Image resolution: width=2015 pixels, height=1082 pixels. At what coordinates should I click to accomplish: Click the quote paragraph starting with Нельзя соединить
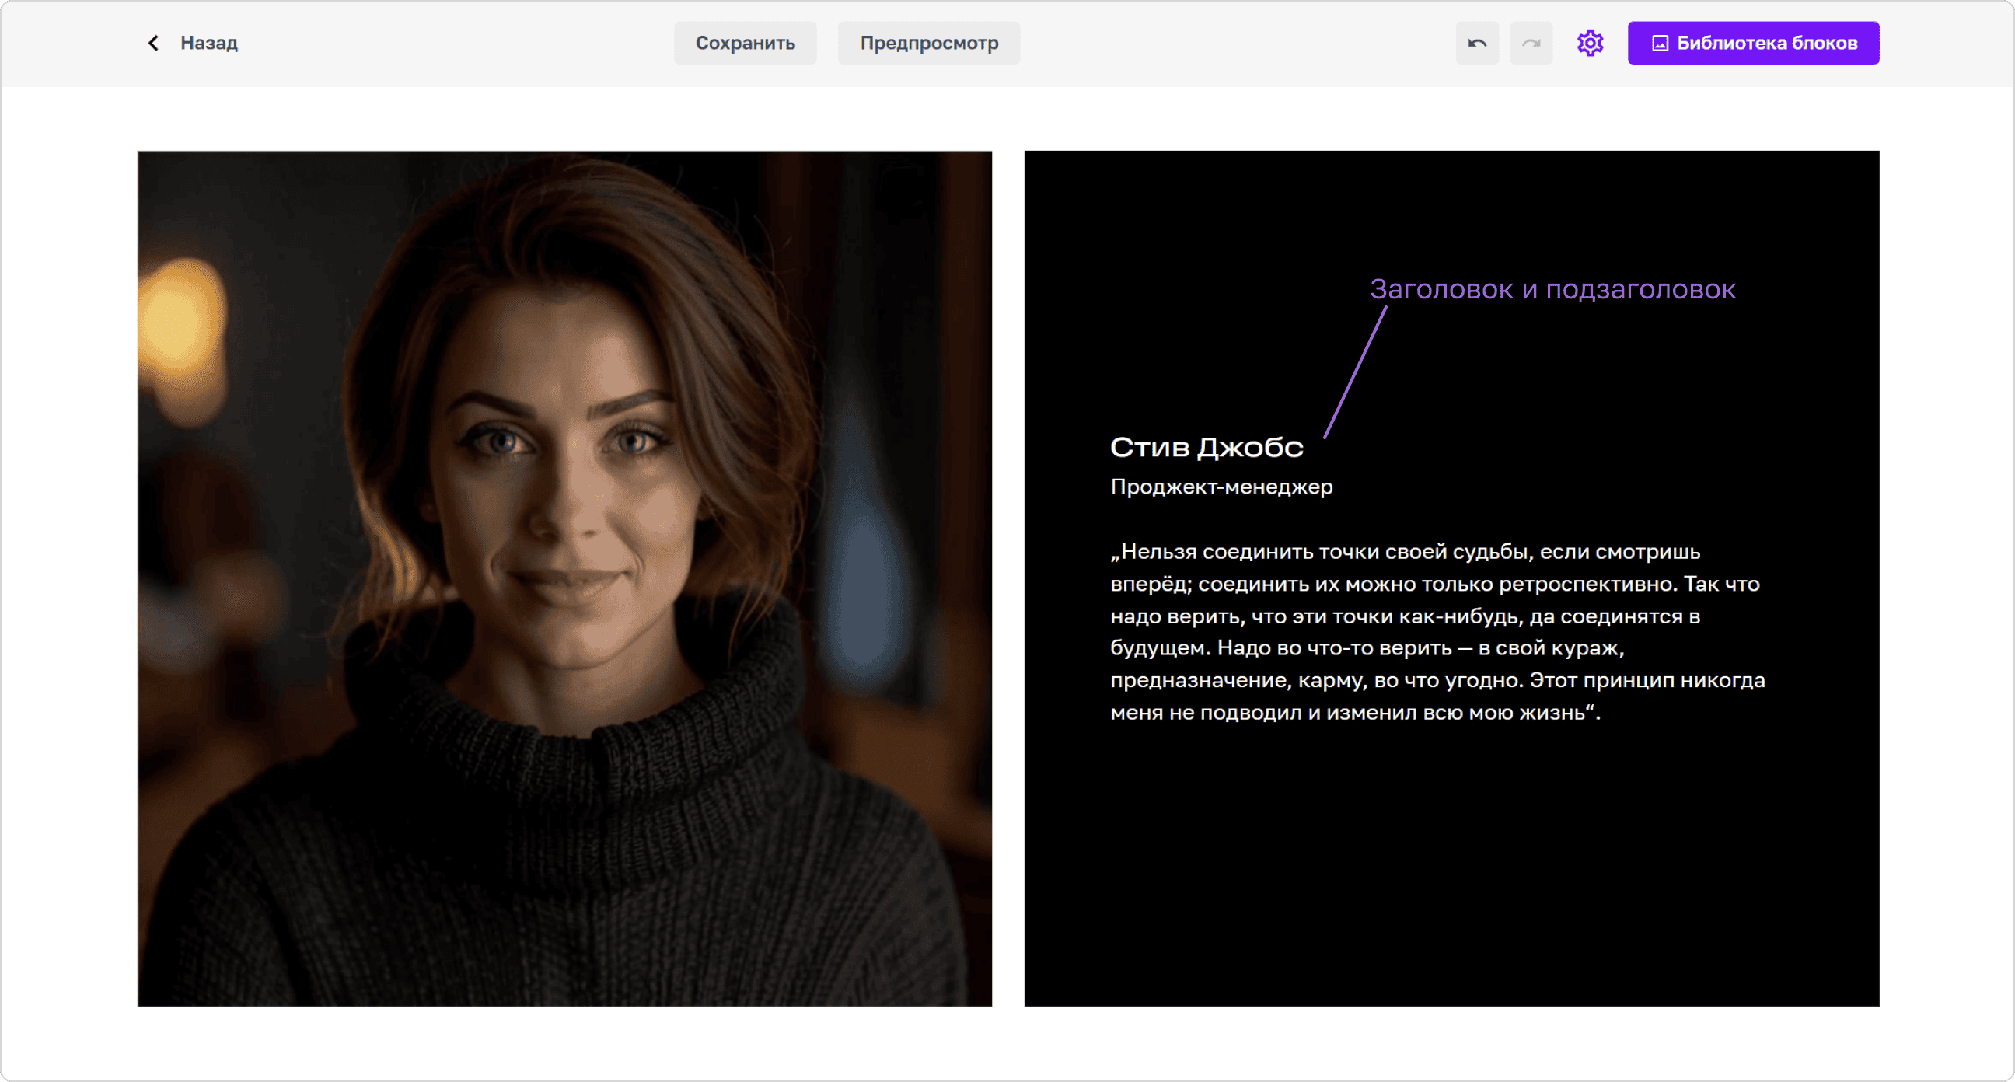tap(1437, 631)
